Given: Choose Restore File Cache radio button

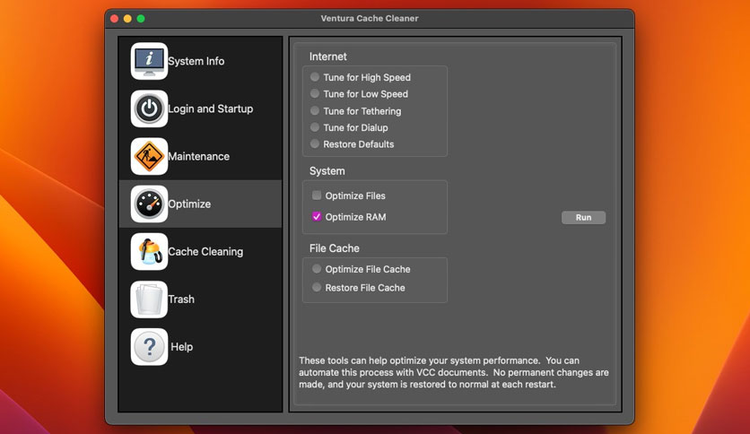Looking at the screenshot, I should tap(317, 287).
